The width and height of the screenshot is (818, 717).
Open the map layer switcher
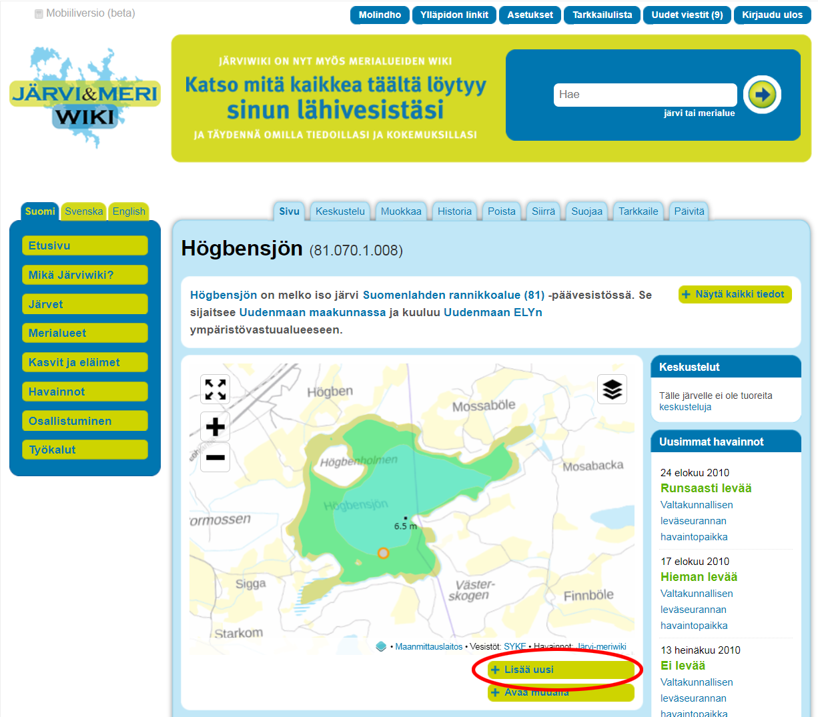(x=612, y=389)
